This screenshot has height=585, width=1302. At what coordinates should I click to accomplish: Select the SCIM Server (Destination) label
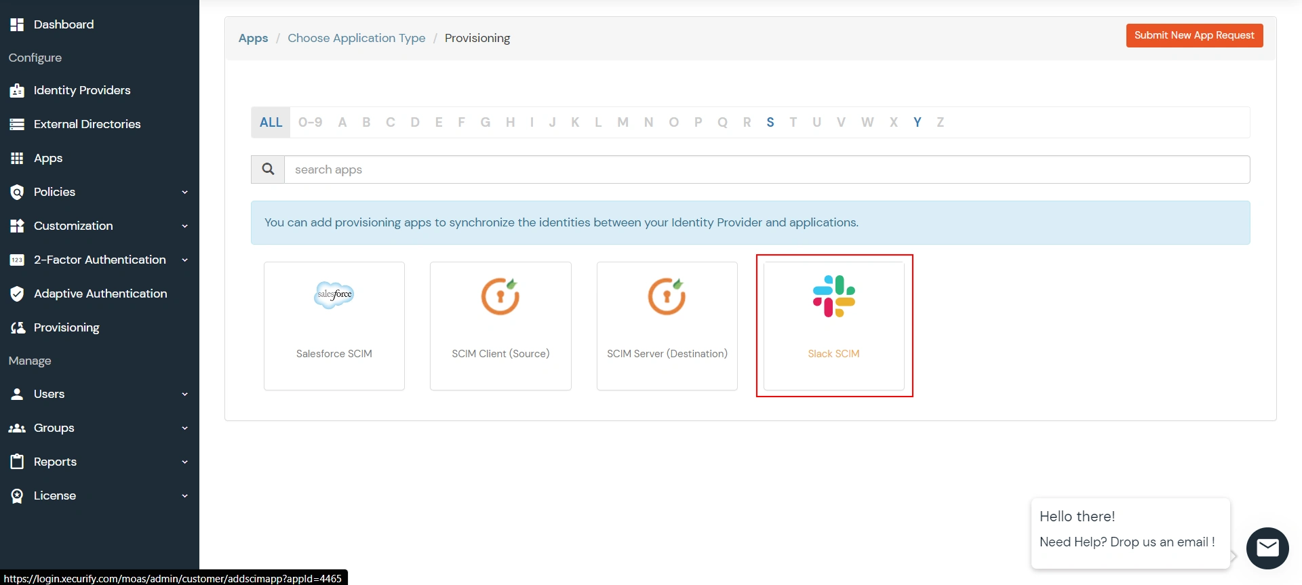(x=667, y=354)
